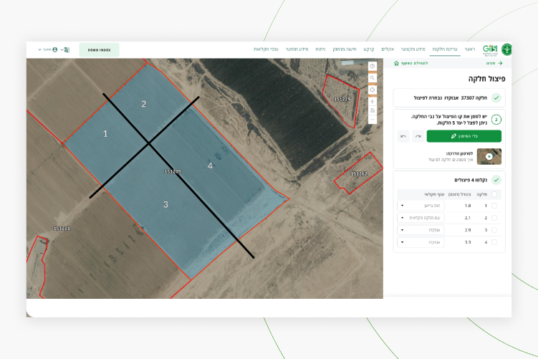Click the back arrow next to 'חזרה'

tap(501, 63)
